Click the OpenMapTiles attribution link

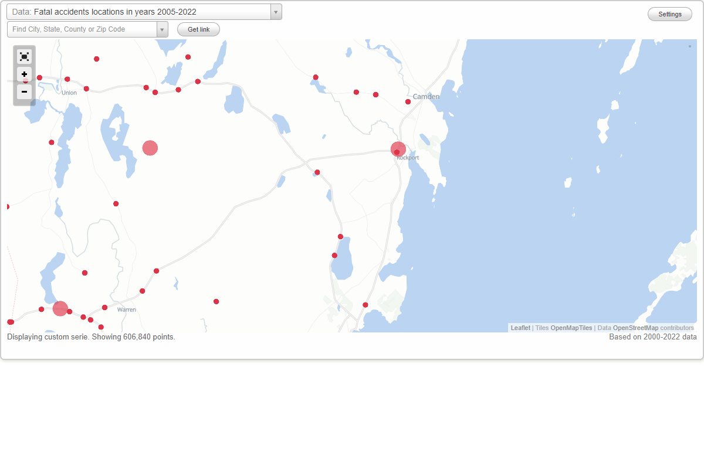(572, 328)
